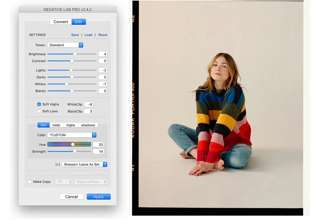Viewport: 325px width, 220px height.
Task: Adjust the Brightness slider
Action: (72, 54)
